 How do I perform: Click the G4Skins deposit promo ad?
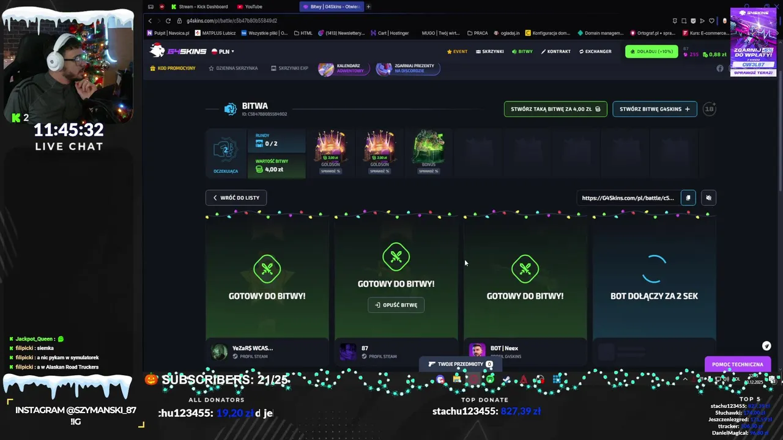point(753,42)
